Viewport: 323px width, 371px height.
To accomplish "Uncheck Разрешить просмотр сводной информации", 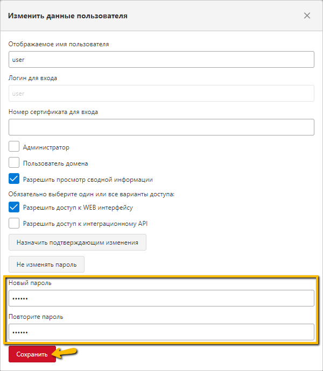I will tap(14, 179).
